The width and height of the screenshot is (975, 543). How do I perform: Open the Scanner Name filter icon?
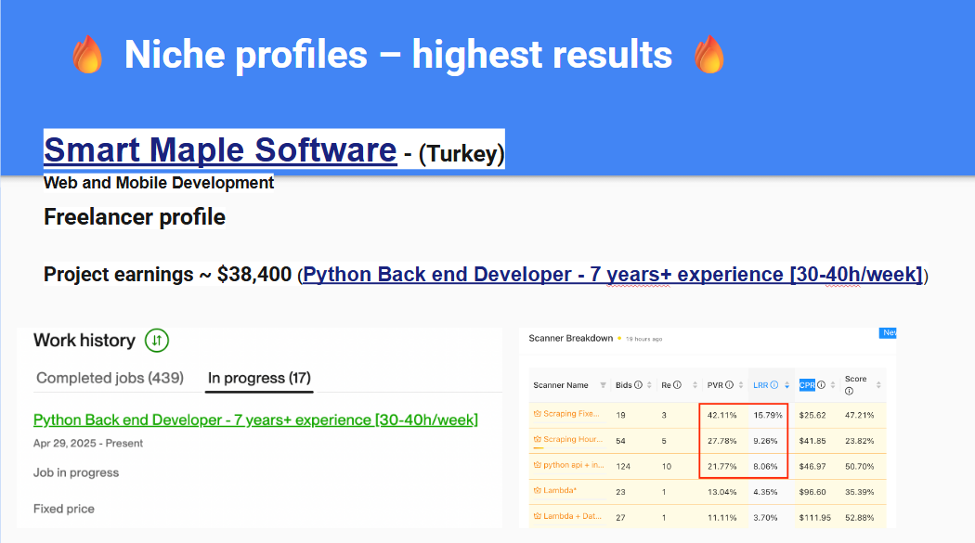tap(603, 385)
